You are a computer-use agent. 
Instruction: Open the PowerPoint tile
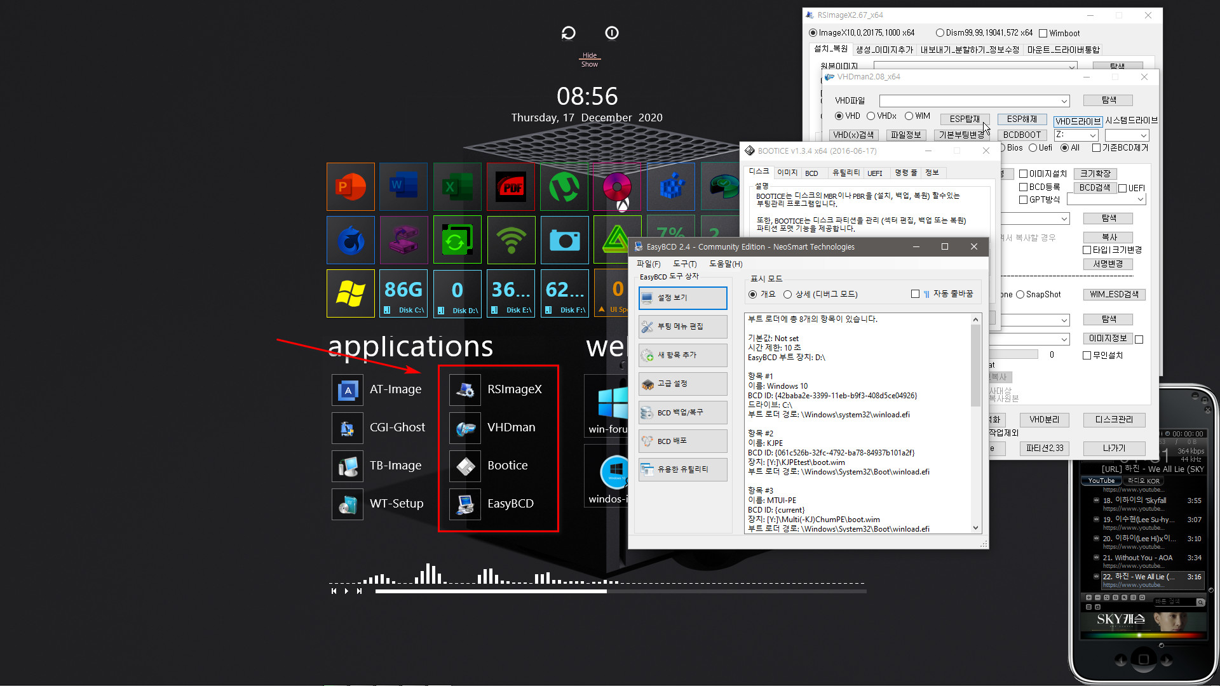[x=350, y=187]
